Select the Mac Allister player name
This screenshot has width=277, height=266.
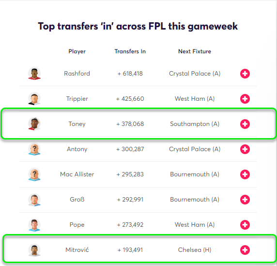click(x=77, y=174)
